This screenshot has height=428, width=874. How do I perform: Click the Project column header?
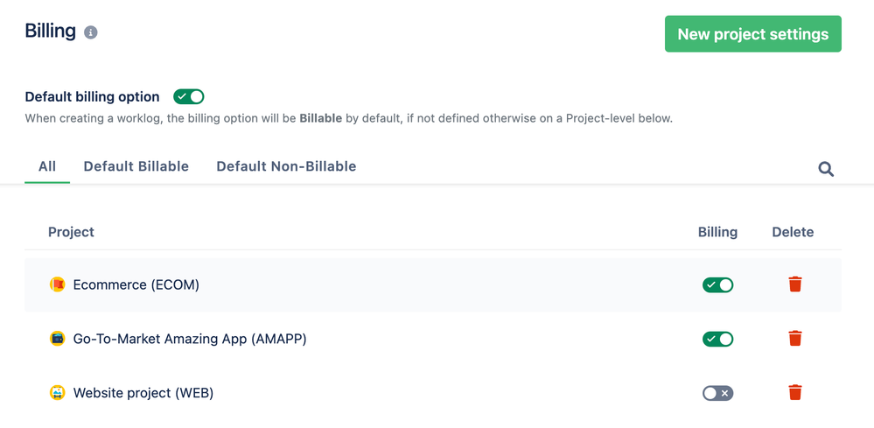[72, 232]
